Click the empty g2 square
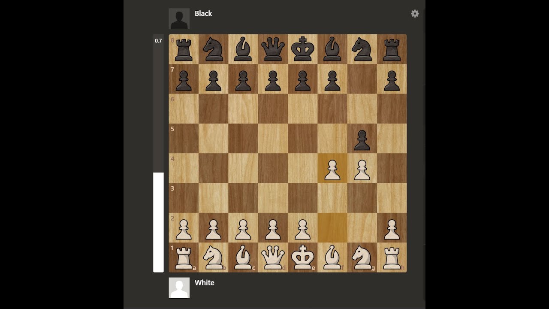The image size is (549, 309). point(362,228)
